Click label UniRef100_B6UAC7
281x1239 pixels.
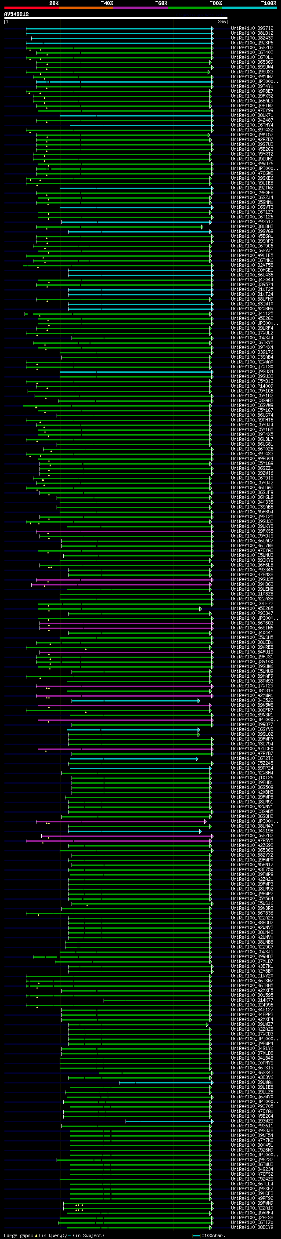[252, 541]
